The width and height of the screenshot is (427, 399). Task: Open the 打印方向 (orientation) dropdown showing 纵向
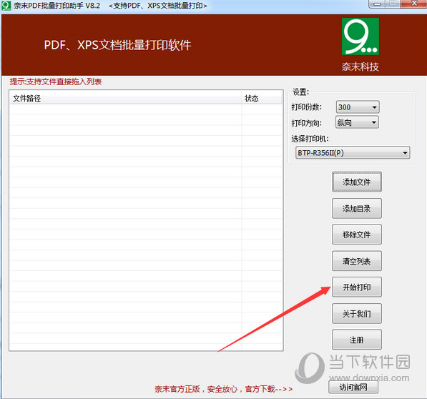click(x=357, y=122)
